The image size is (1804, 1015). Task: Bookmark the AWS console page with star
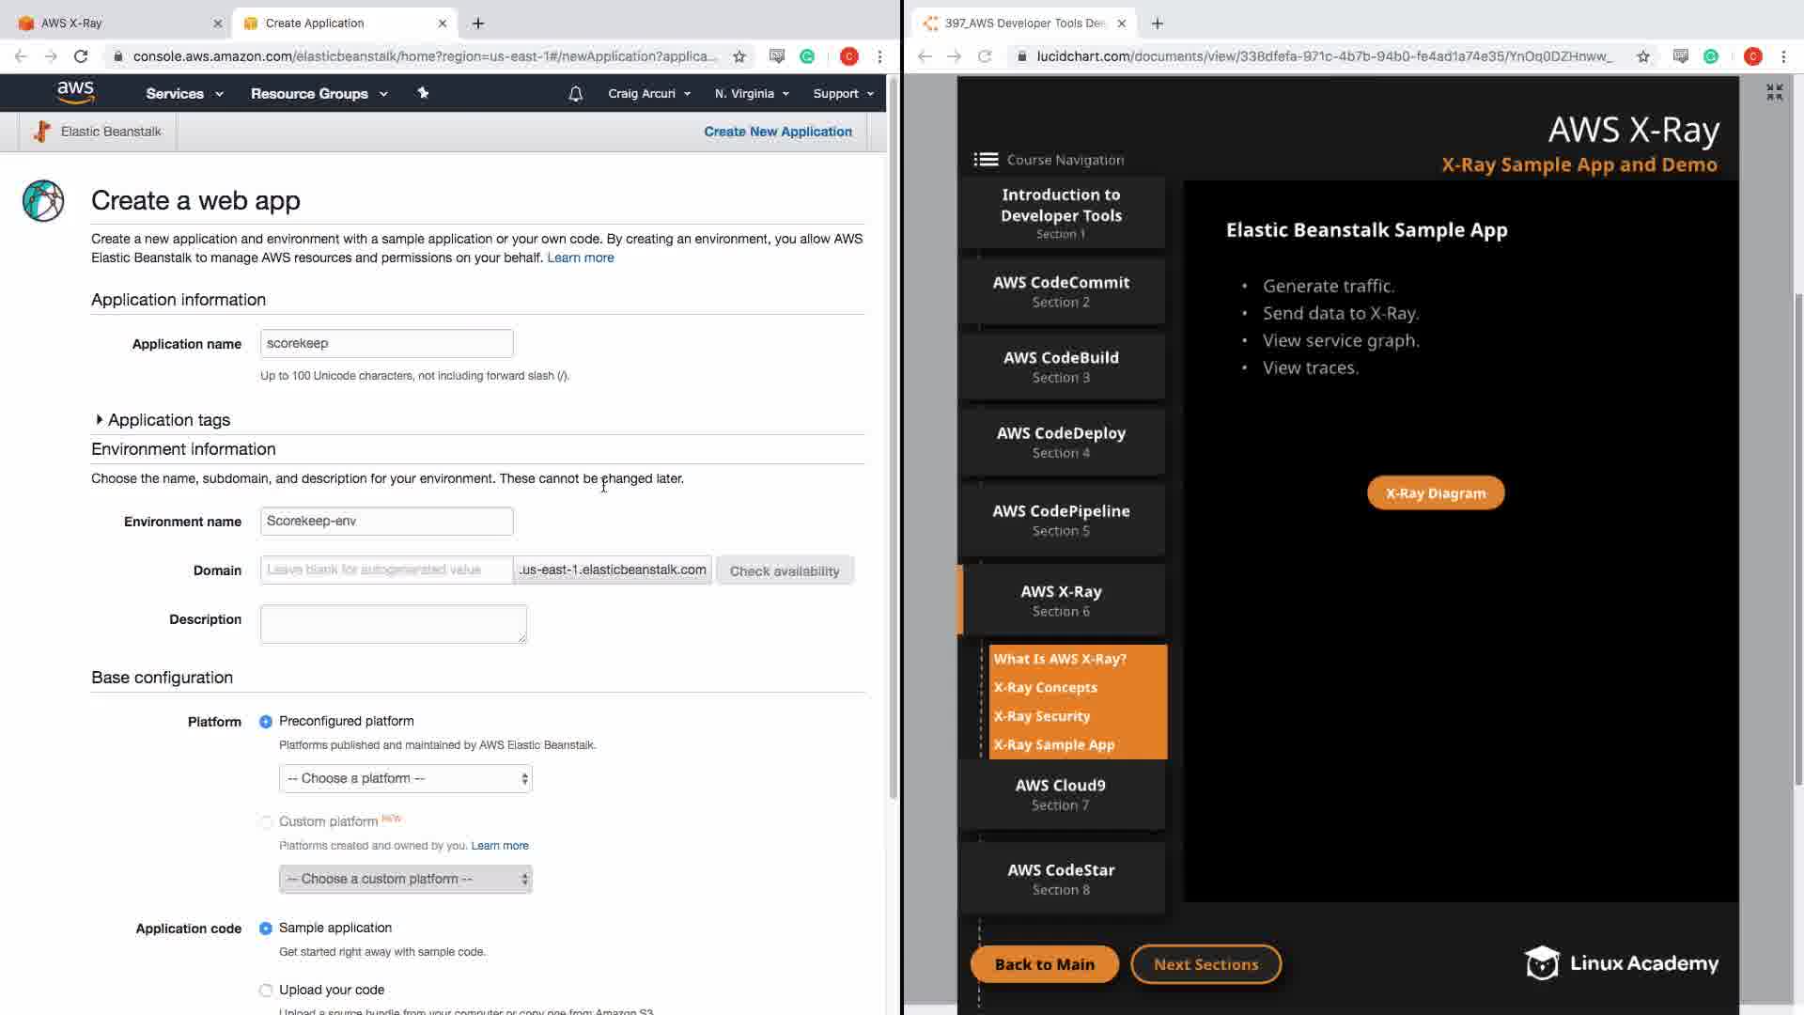tap(739, 56)
